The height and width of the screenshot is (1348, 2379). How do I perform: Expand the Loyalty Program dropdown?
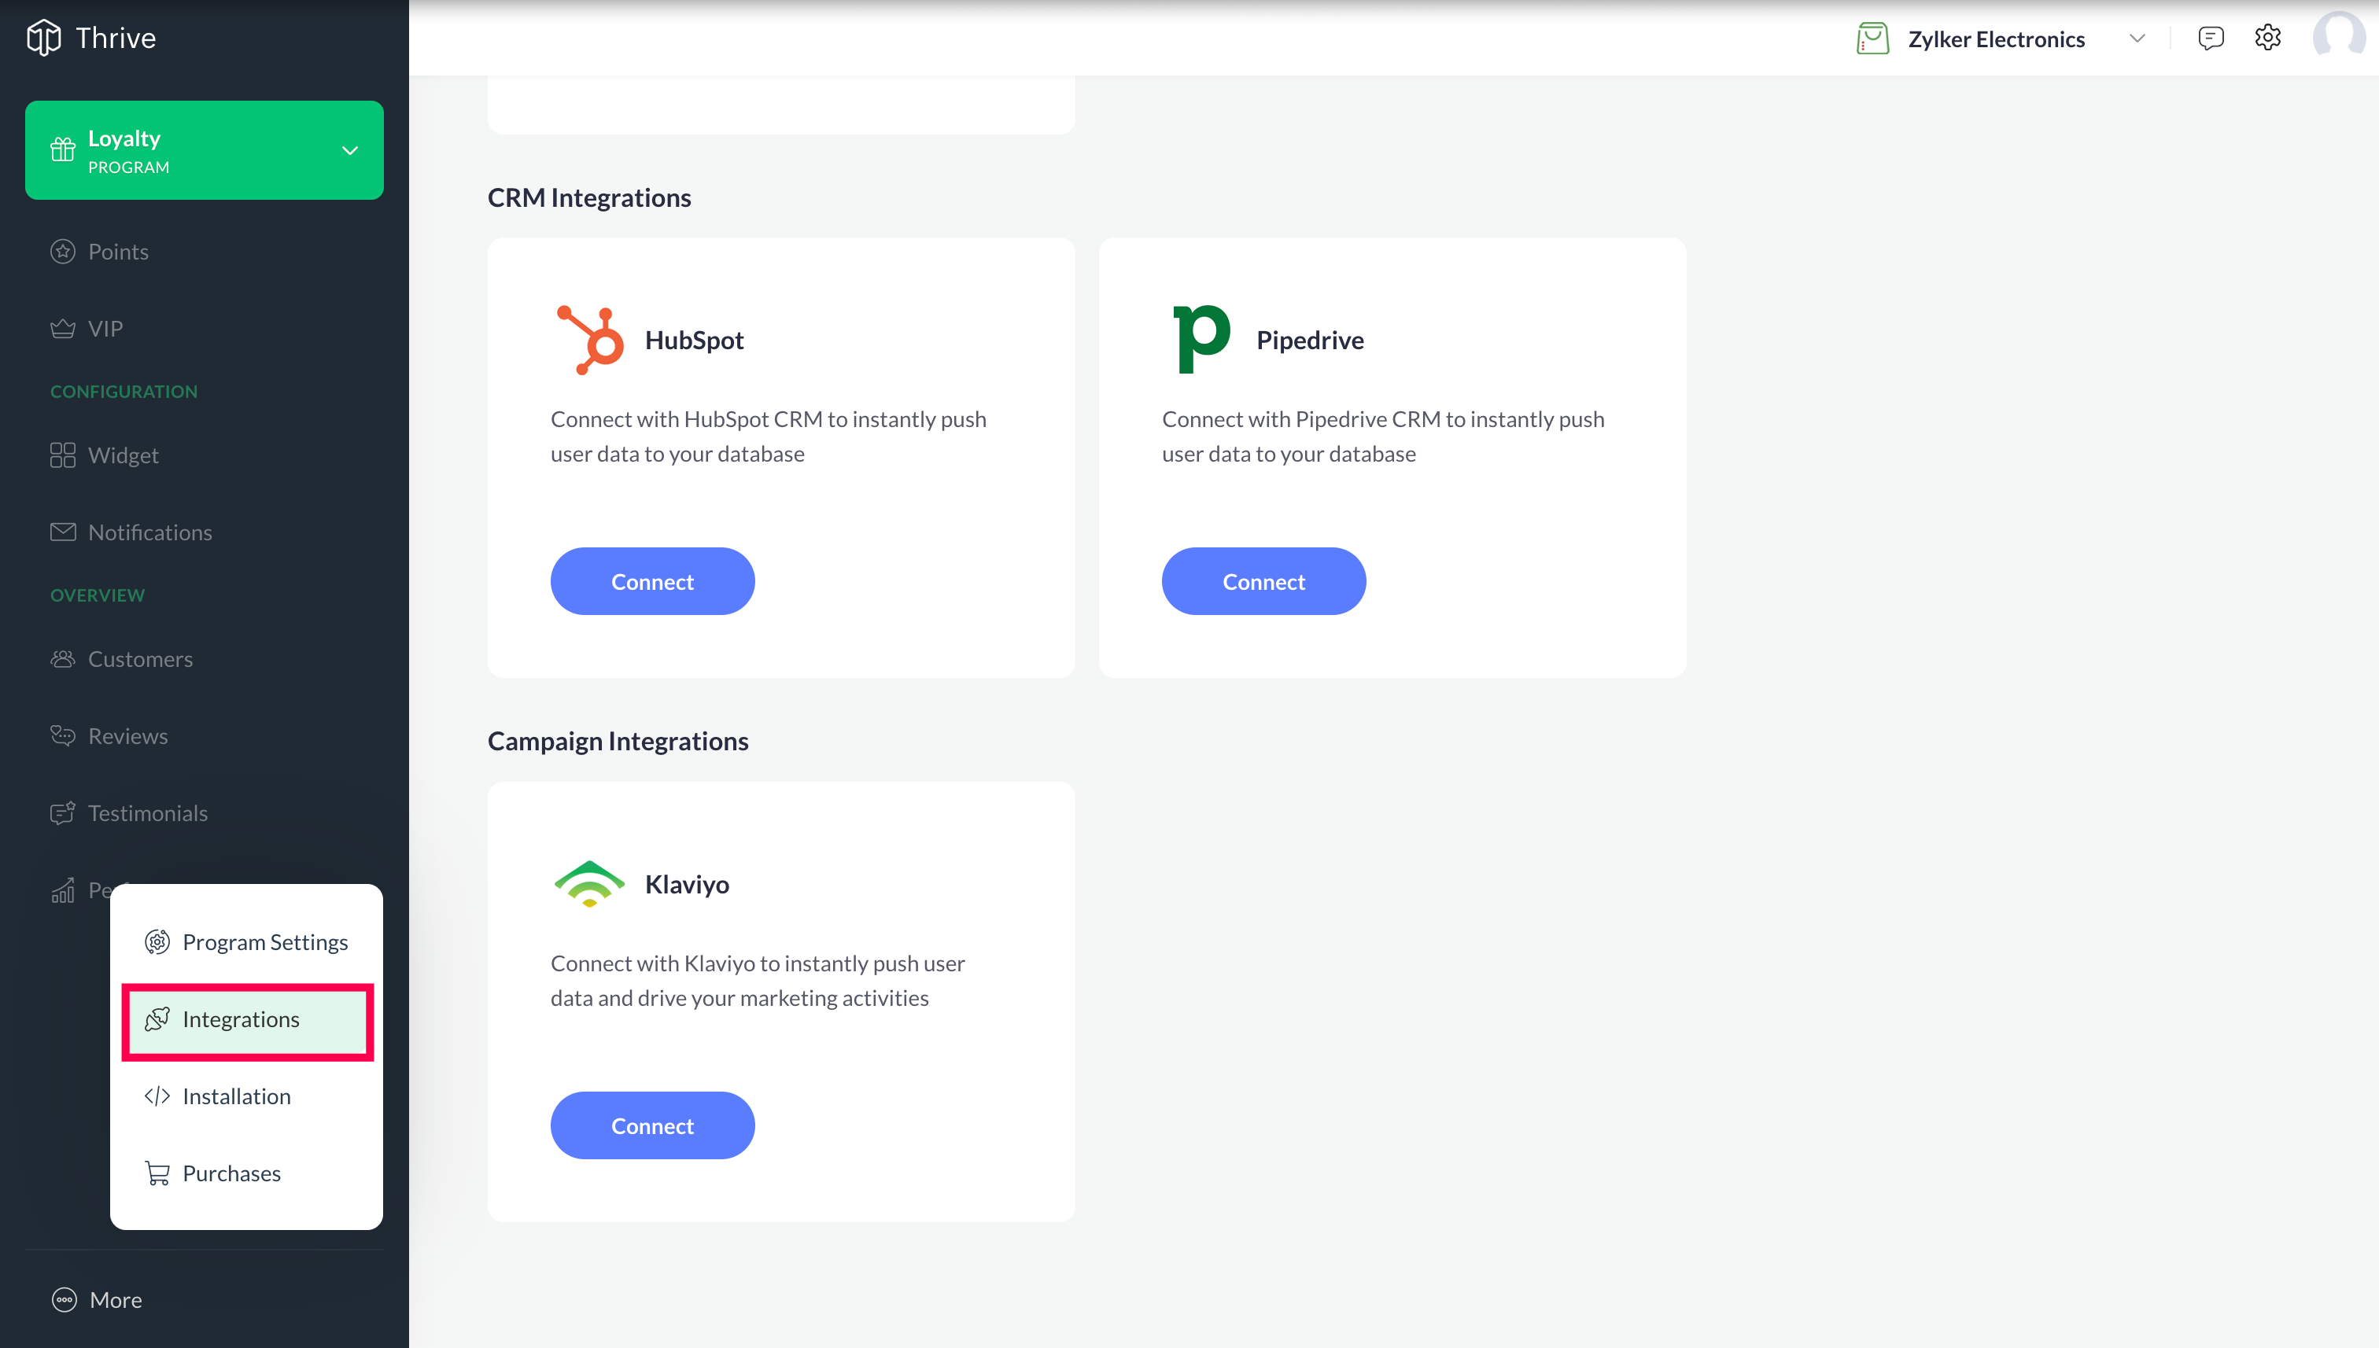[x=349, y=149]
